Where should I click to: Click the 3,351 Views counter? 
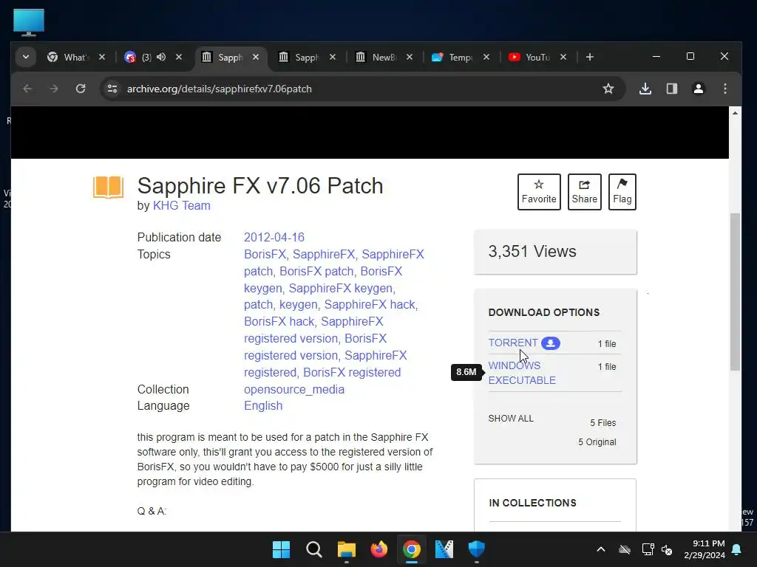[532, 251]
